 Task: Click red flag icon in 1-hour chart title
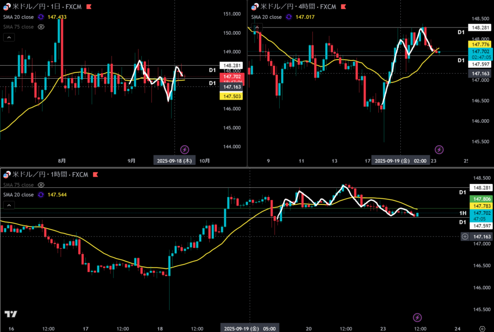point(96,174)
